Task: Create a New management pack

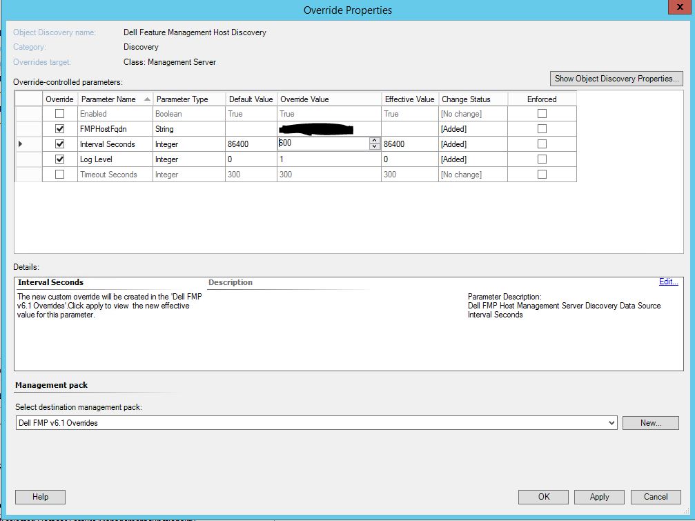Action: pyautogui.click(x=650, y=422)
